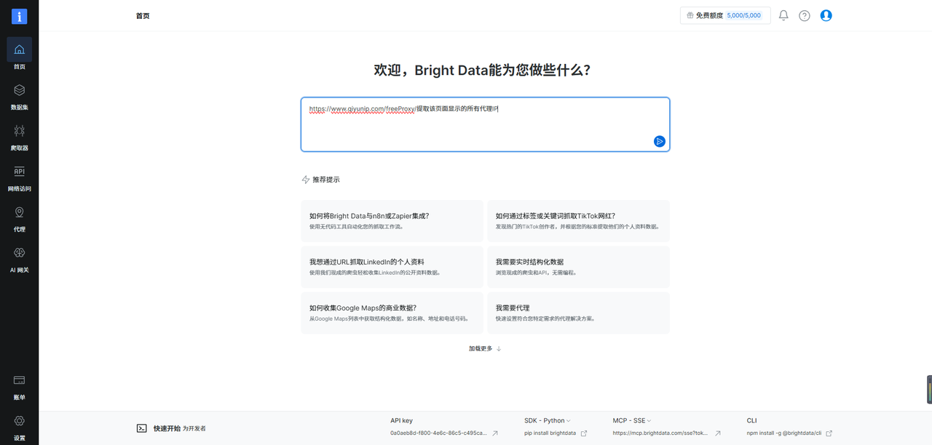Expand the MCP - SSE dropdown
This screenshot has height=445, width=932.
tap(631, 420)
